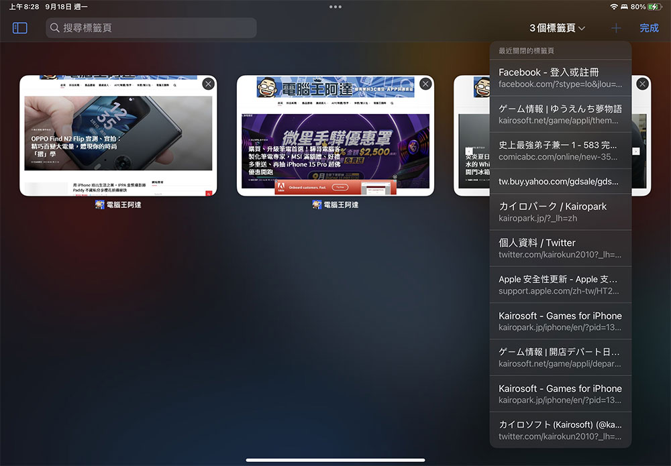Image resolution: width=671 pixels, height=466 pixels.
Task: Reopen カイロパーク / Kairopark entry
Action: point(560,212)
